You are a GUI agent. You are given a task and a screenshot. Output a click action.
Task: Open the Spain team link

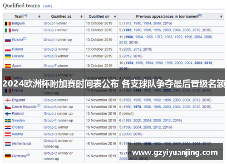(16, 66)
